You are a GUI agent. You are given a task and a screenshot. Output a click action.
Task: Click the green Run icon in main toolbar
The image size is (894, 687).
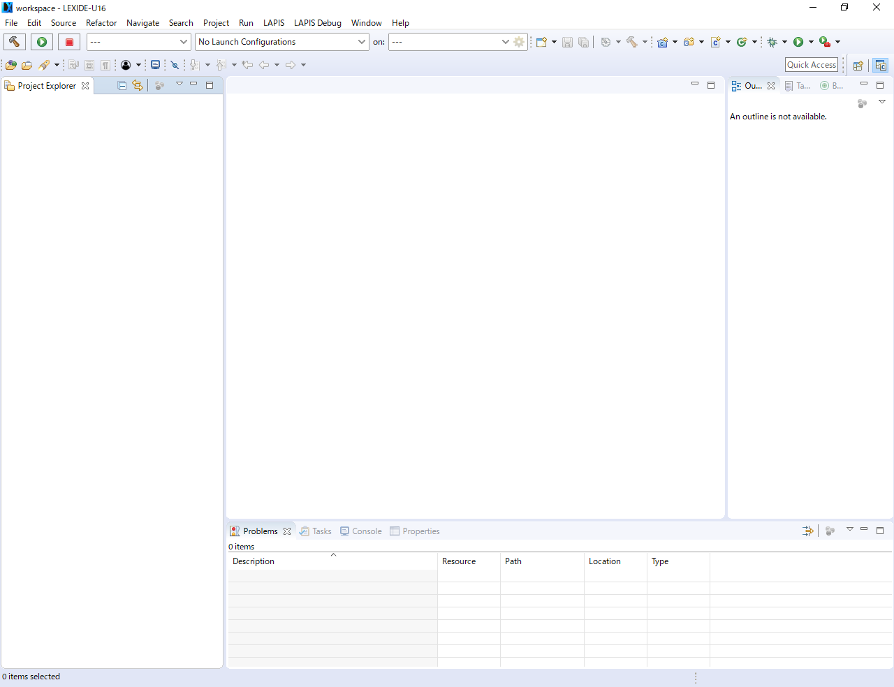(798, 42)
